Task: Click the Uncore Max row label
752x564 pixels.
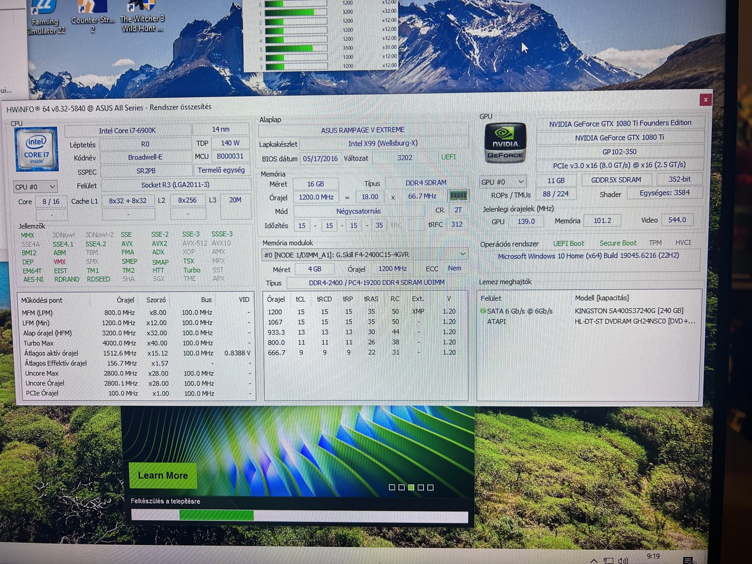Action: [42, 373]
